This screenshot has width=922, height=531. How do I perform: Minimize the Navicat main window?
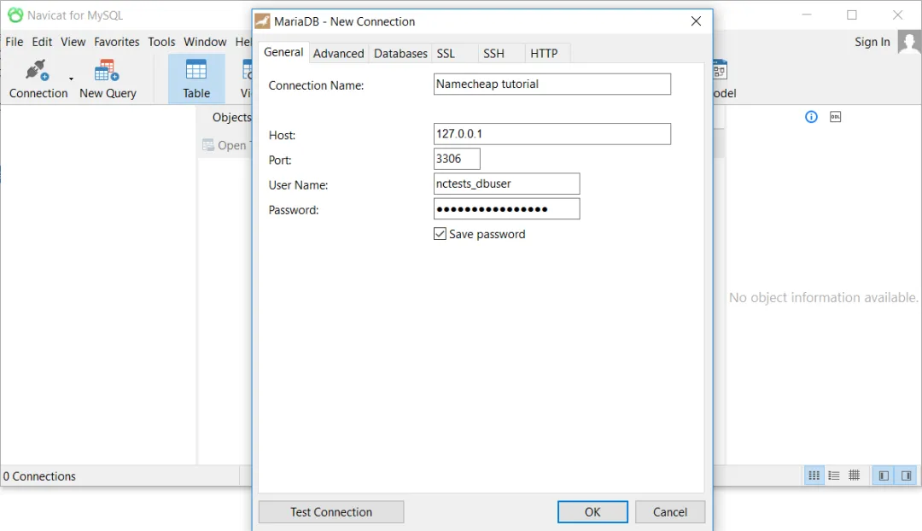(807, 15)
